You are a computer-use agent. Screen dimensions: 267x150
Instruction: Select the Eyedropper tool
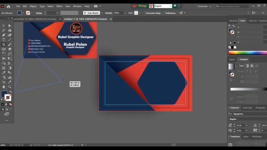[4, 73]
